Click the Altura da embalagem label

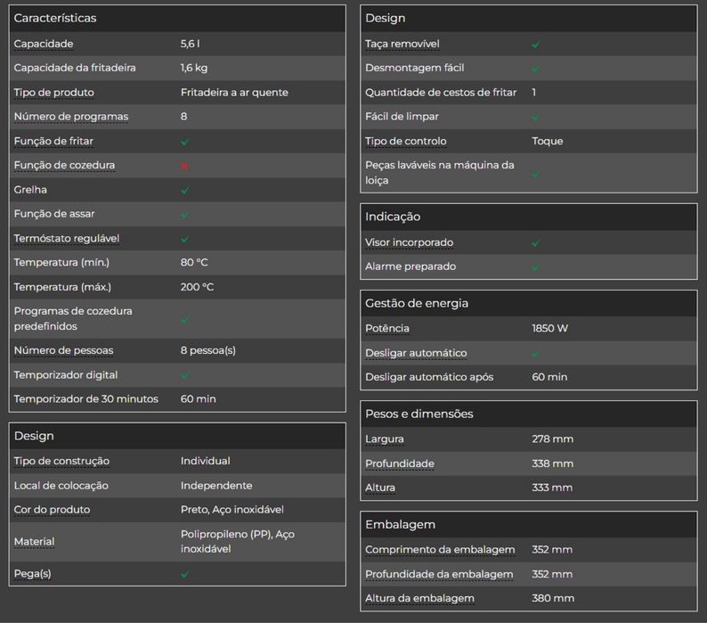(x=419, y=598)
